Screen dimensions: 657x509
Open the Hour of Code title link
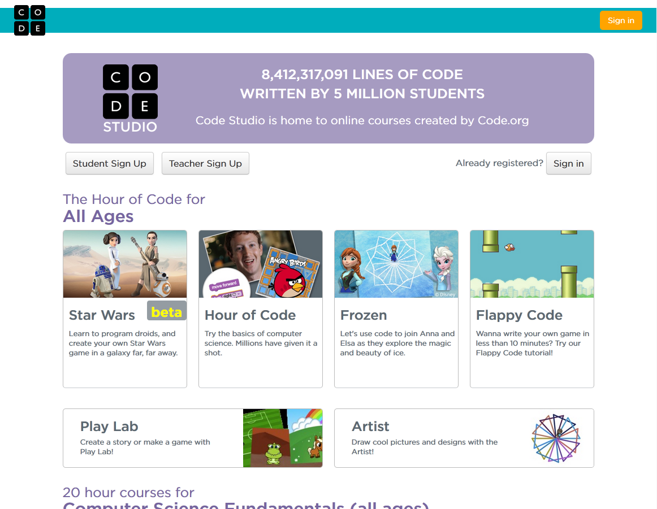[250, 315]
